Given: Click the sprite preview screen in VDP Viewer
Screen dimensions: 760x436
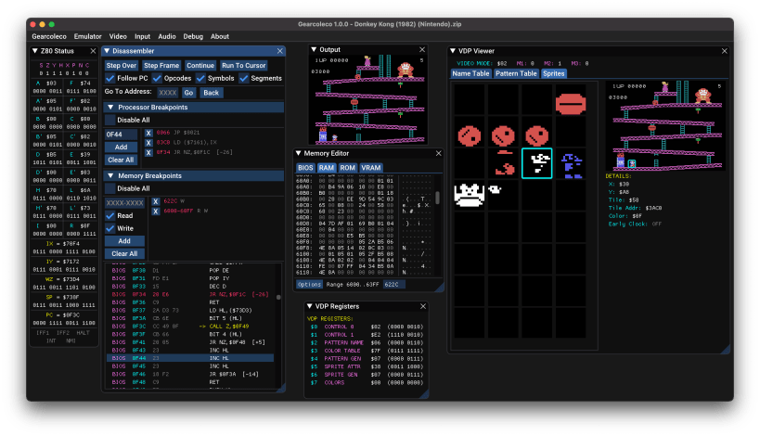Looking at the screenshot, I should click(665, 125).
